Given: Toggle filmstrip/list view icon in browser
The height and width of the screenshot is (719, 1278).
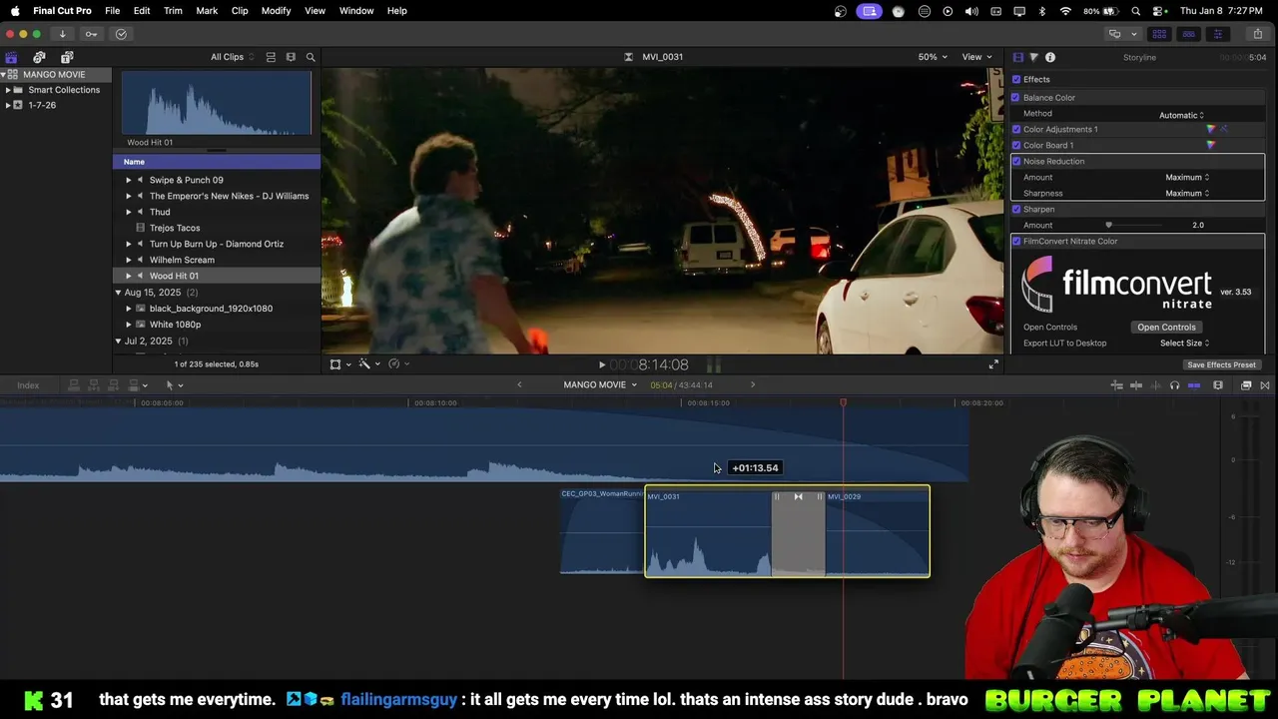Looking at the screenshot, I should (x=291, y=57).
